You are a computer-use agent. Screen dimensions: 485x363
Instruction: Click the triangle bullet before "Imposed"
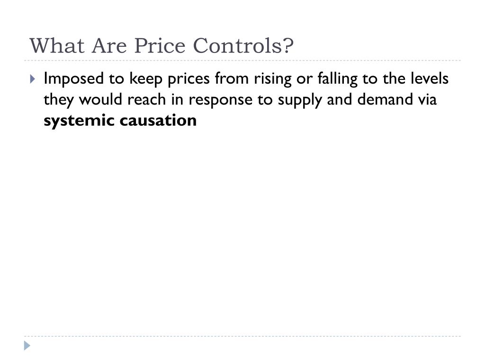tap(33, 79)
